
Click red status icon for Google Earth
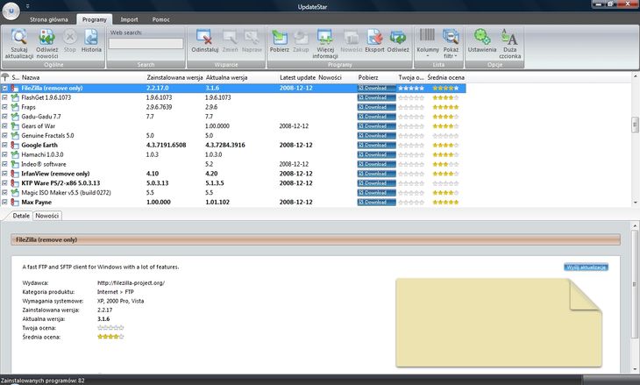(15, 145)
